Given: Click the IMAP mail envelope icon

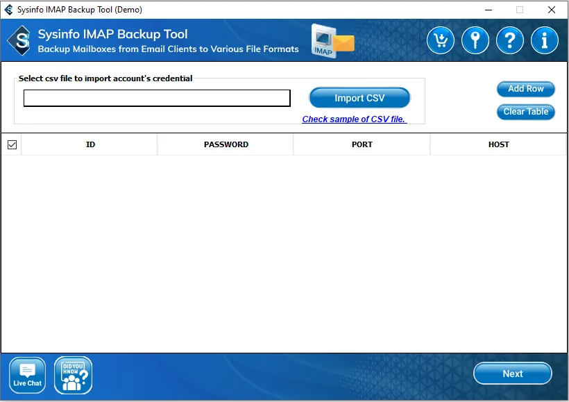Looking at the screenshot, I should [332, 40].
